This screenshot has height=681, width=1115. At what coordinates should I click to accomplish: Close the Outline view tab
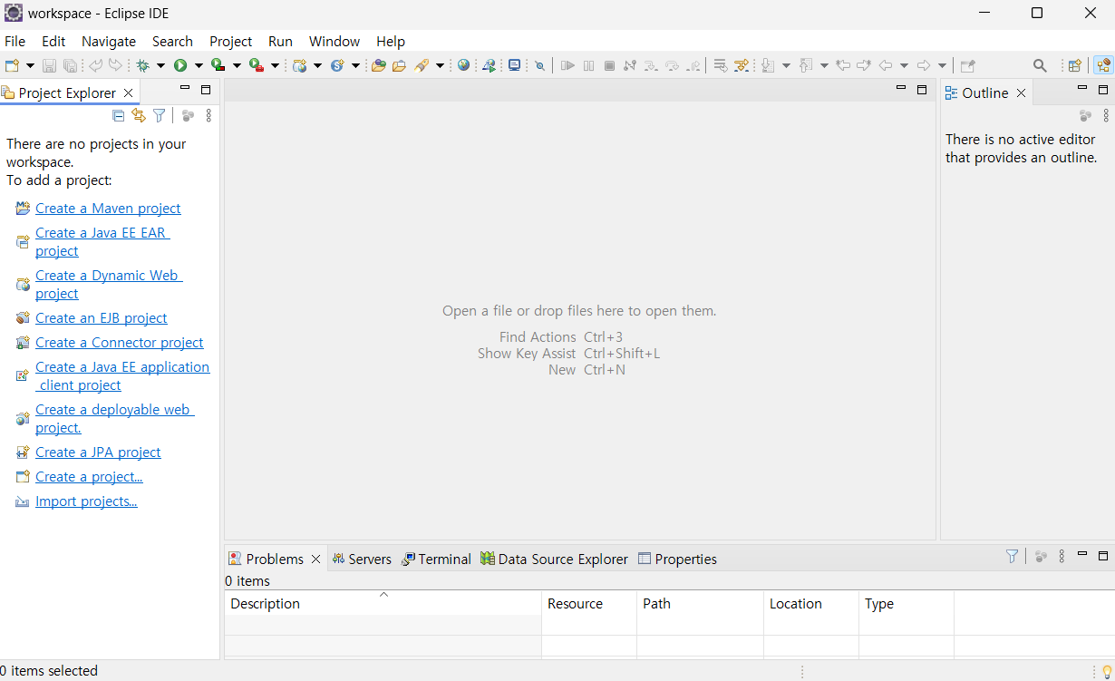1021,92
